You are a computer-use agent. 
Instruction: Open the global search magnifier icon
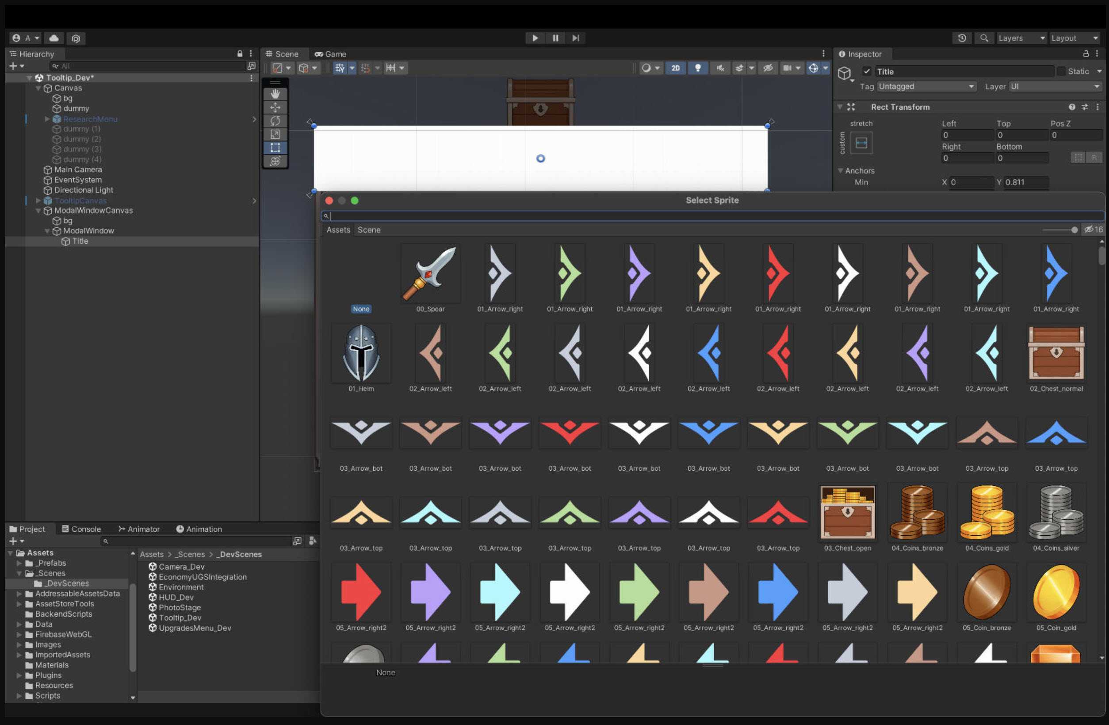(984, 38)
